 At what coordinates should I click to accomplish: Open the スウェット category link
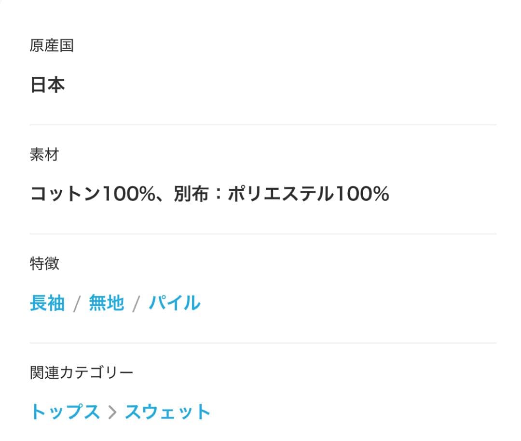pos(167,412)
